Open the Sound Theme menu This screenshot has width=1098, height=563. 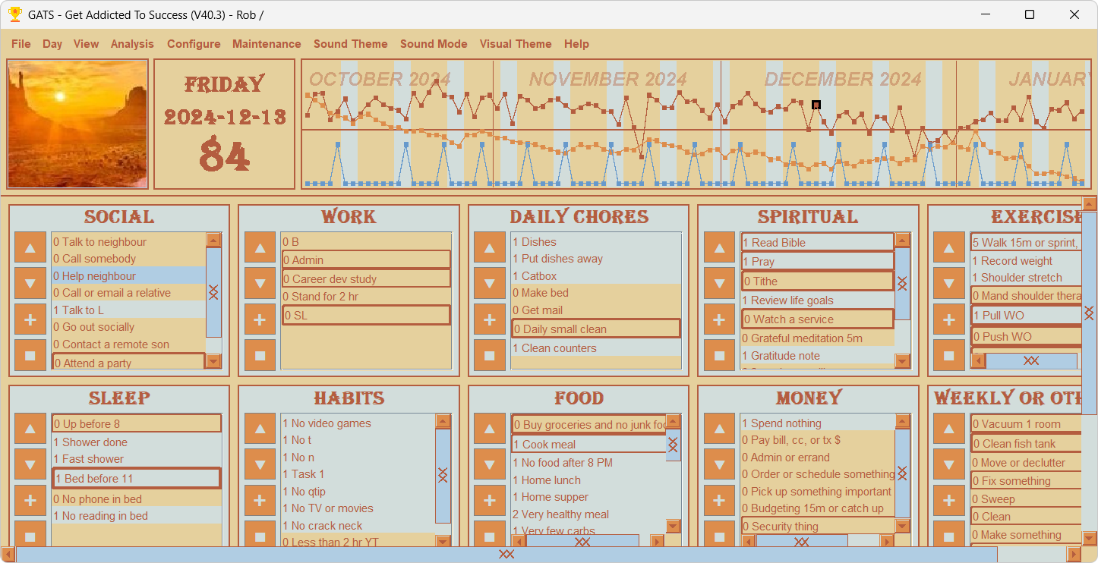coord(350,44)
